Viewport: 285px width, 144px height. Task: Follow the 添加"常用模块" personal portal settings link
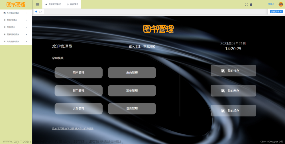pyautogui.click(x=73, y=129)
